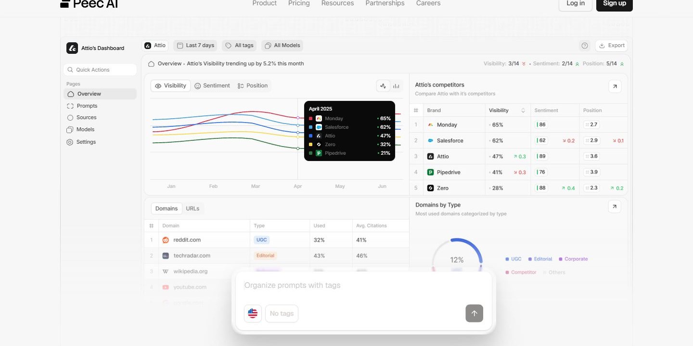Expand the Domains by Type panel arrow
This screenshot has width=693, height=346.
pos(615,207)
